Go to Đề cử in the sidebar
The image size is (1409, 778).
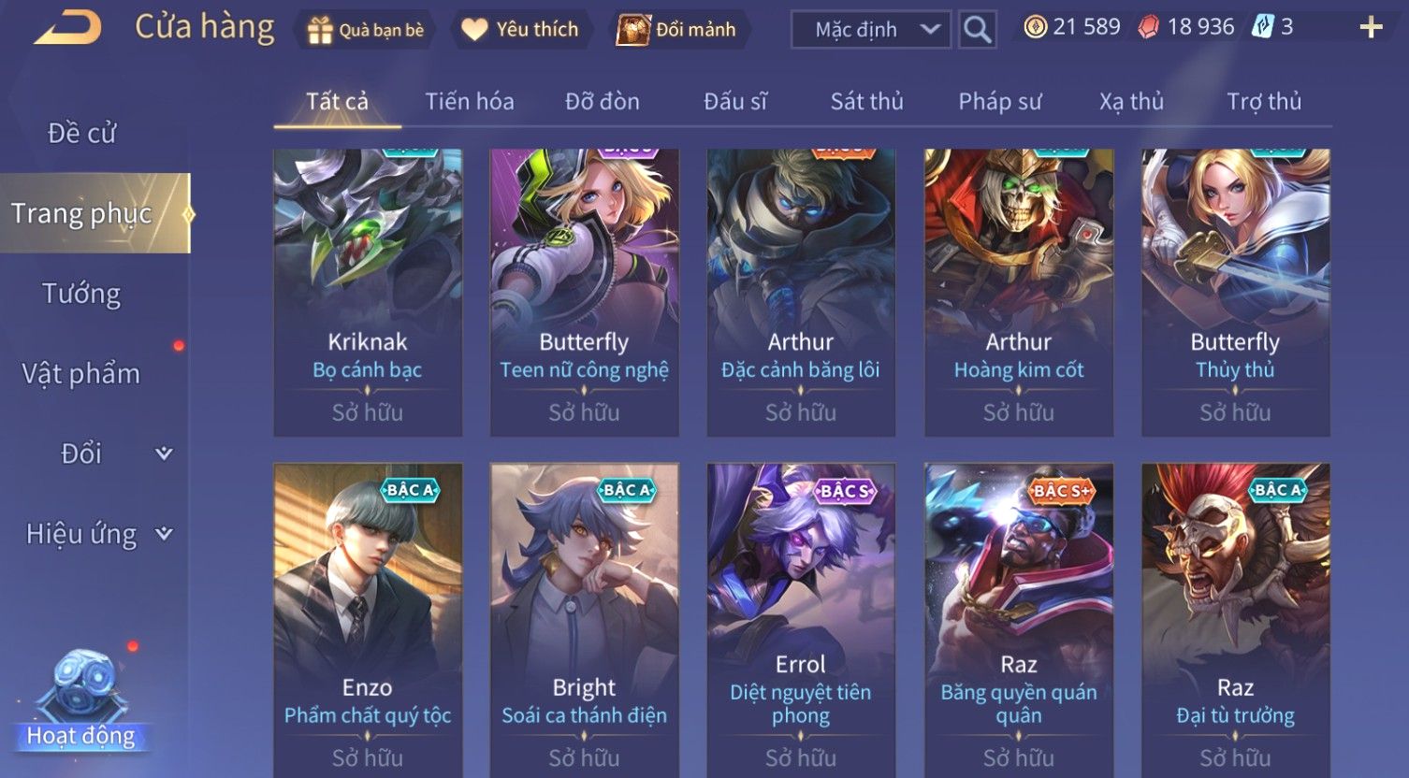coord(82,134)
